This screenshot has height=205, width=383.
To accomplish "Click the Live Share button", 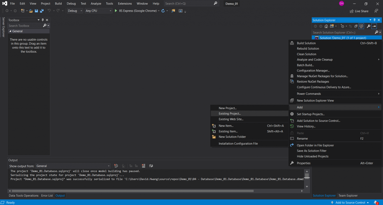I will (359, 11).
